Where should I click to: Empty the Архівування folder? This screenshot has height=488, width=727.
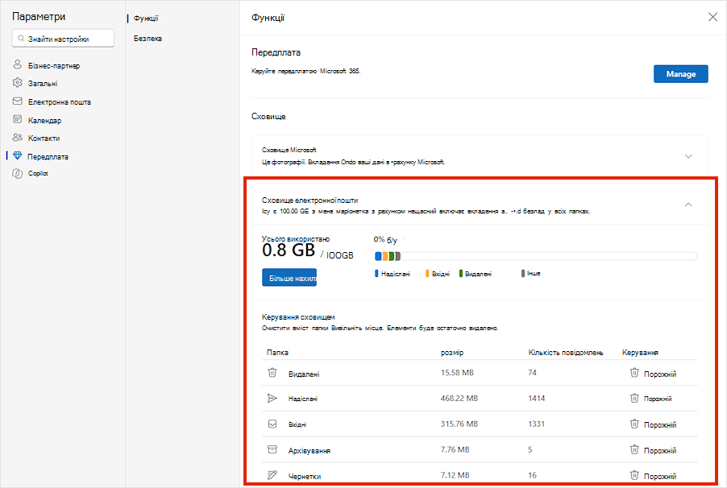coord(653,450)
